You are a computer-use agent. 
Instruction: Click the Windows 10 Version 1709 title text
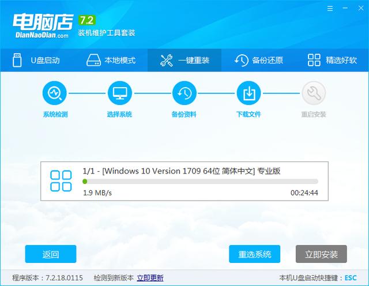[182, 171]
